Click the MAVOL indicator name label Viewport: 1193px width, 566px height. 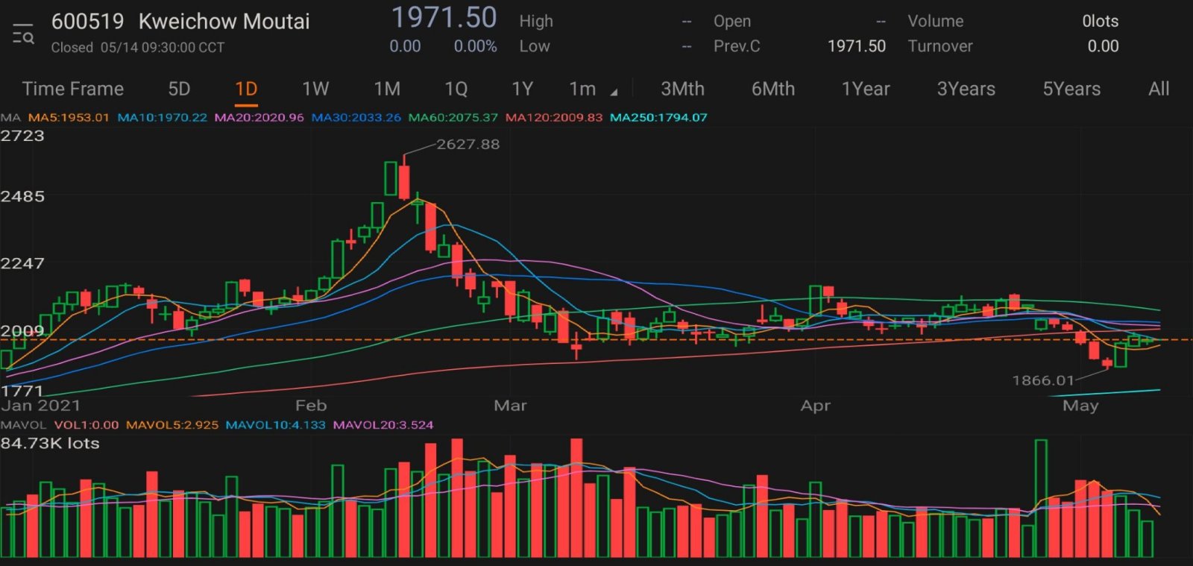(x=23, y=425)
